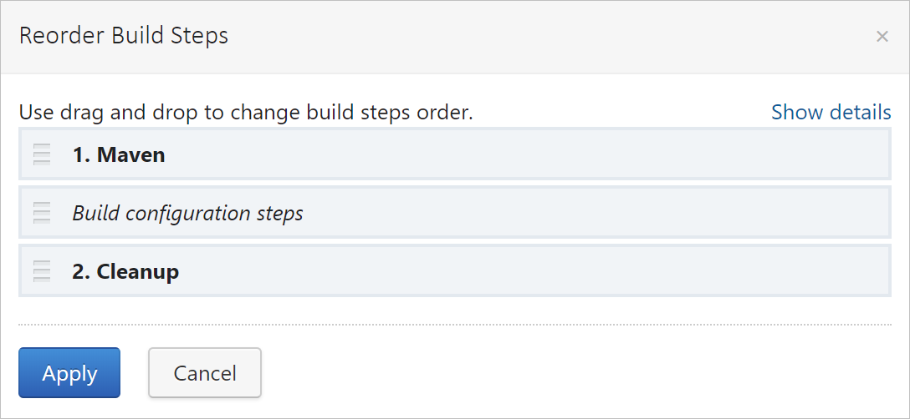Screen dimensions: 910x419
Task: Cancel reordering of build steps
Action: 205,372
